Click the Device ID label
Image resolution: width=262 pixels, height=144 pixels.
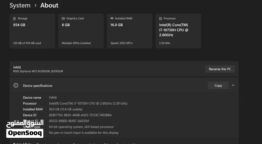30,115
